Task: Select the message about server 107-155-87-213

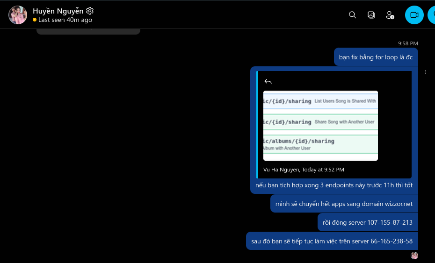Action: coord(367,222)
